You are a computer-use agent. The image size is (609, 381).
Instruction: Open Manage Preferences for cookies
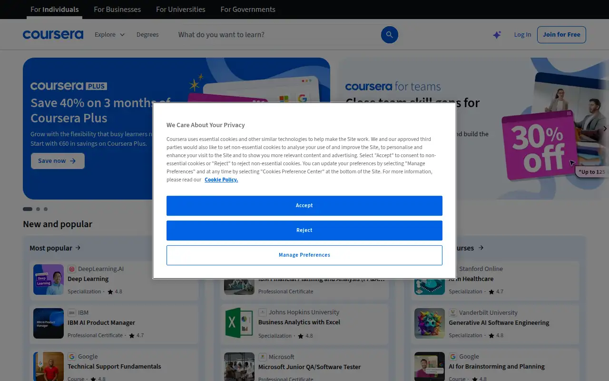[x=304, y=255]
